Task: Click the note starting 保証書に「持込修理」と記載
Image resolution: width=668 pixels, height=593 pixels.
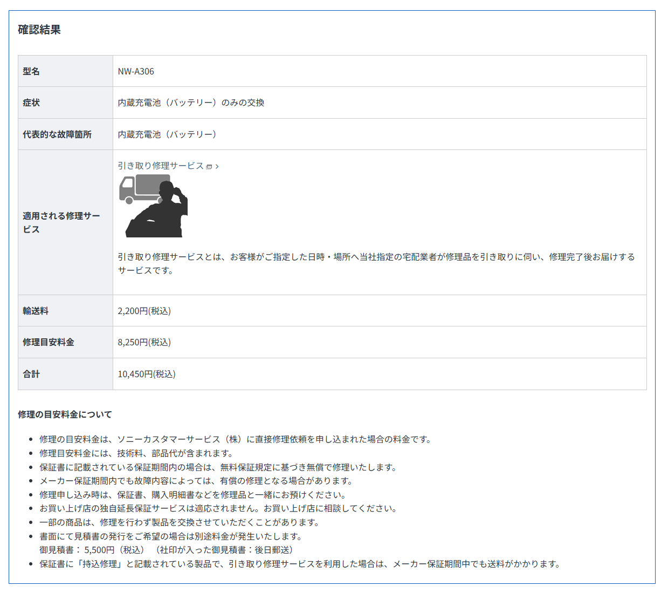Action: [x=301, y=564]
